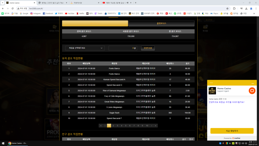
Task: Go to pagination page 5
Action: point(126,126)
